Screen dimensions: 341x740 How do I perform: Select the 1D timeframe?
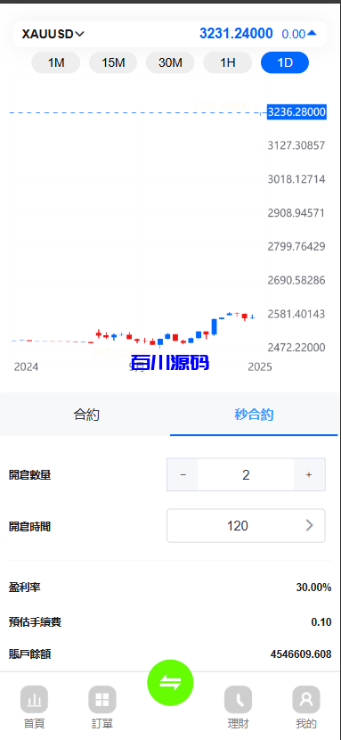pos(285,62)
